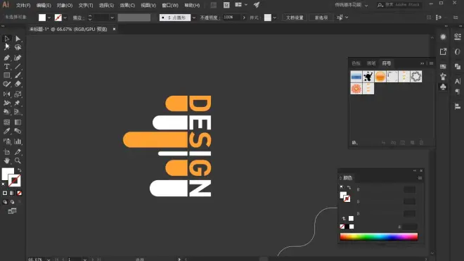Select the Slice tool
This screenshot has height=261, width=464.
18,152
